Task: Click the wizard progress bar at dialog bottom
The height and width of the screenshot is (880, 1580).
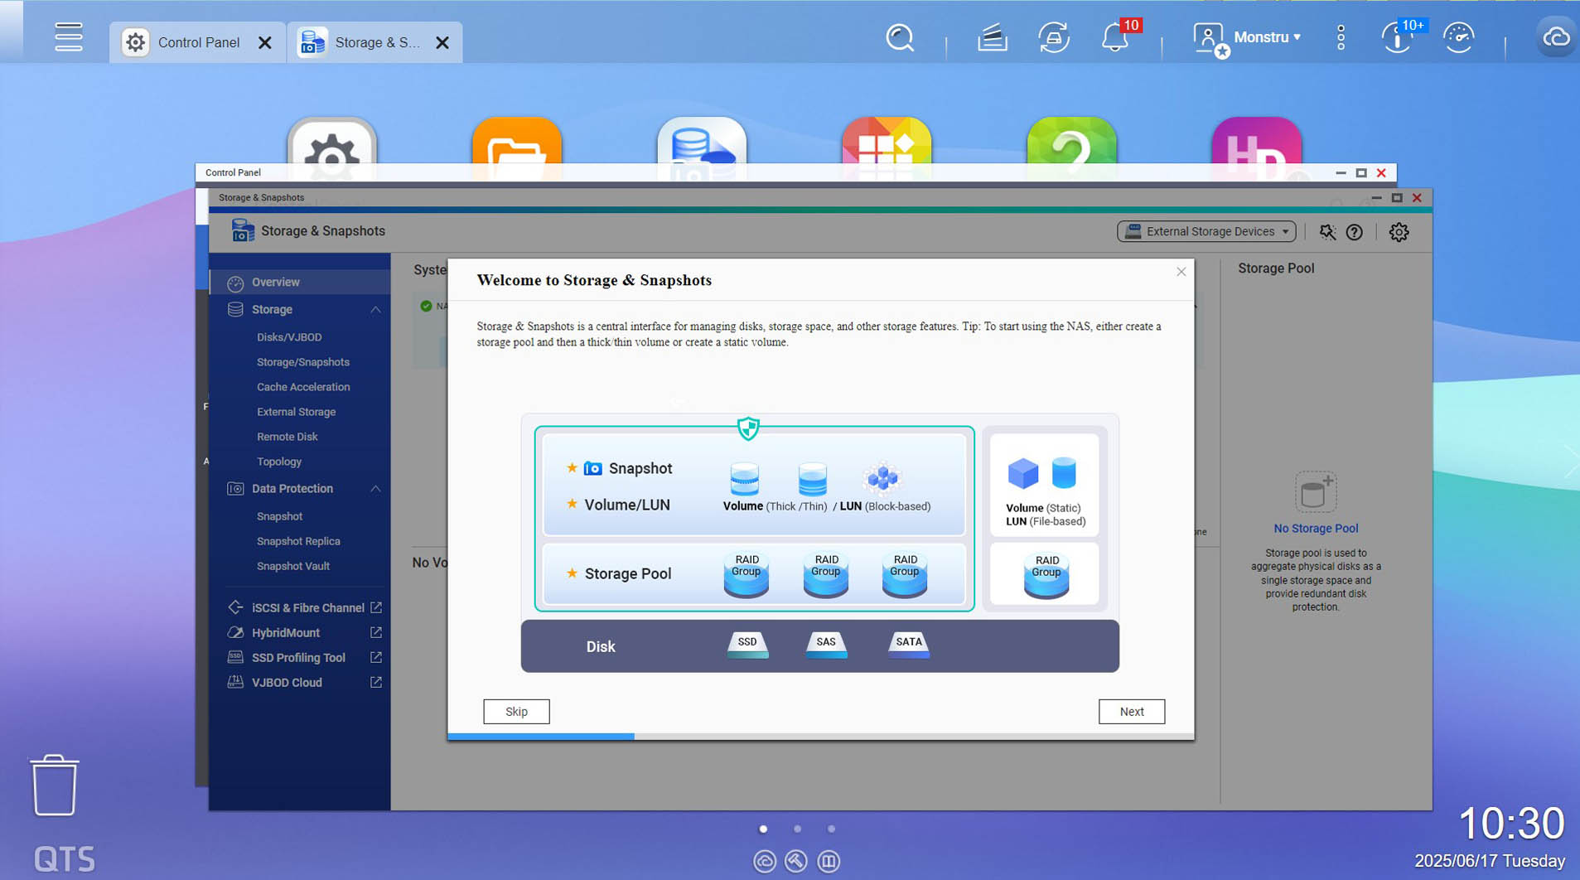Action: point(821,737)
